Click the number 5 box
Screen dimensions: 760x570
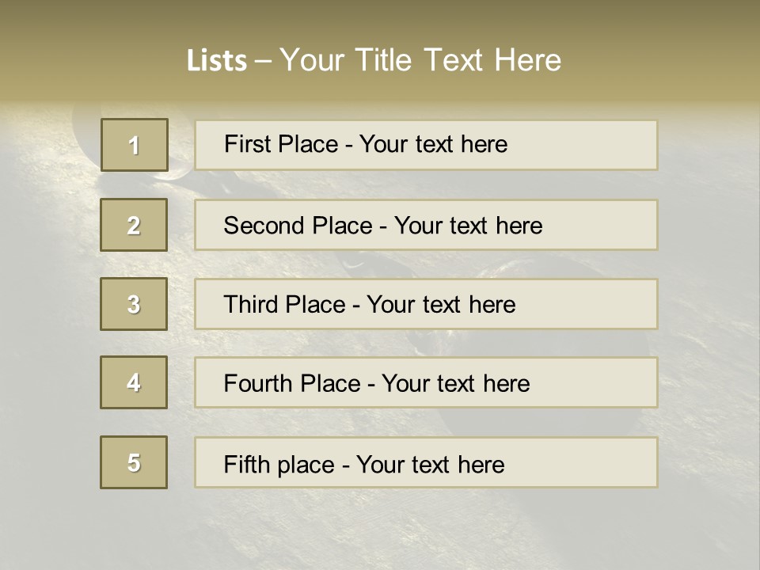[134, 462]
